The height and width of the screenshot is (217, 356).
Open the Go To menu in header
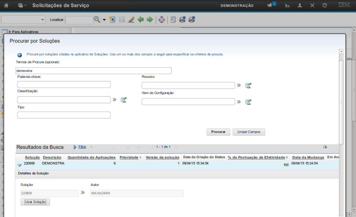22,6
